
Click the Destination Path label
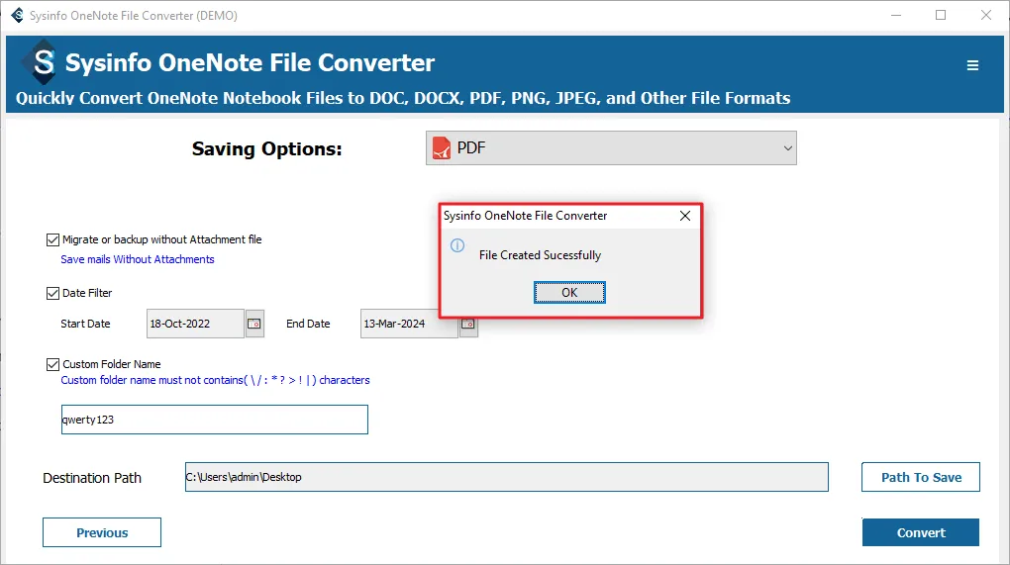point(92,478)
